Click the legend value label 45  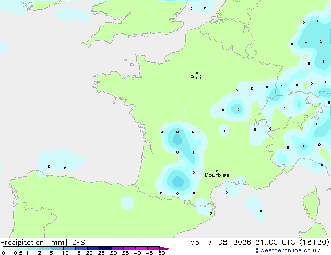149,253
